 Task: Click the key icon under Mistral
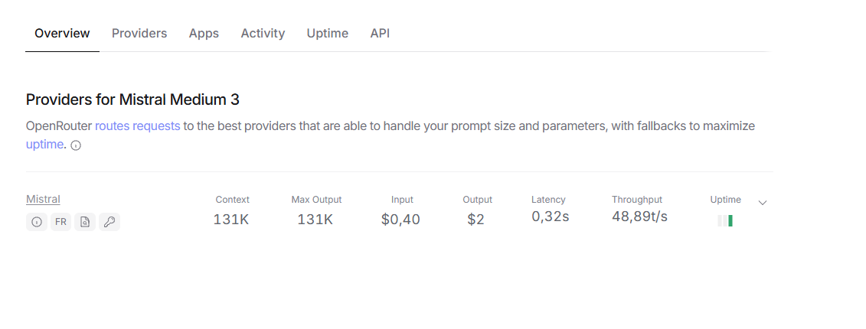point(109,222)
